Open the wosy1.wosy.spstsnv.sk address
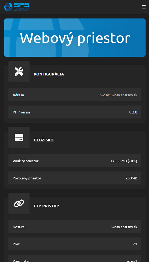The height and width of the screenshot is (262, 149). tap(119, 95)
